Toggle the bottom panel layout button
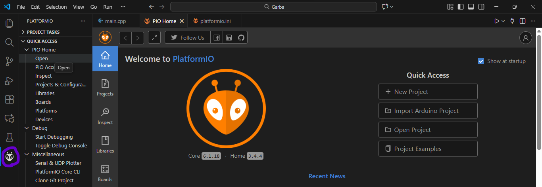The image size is (542, 187). click(x=471, y=7)
